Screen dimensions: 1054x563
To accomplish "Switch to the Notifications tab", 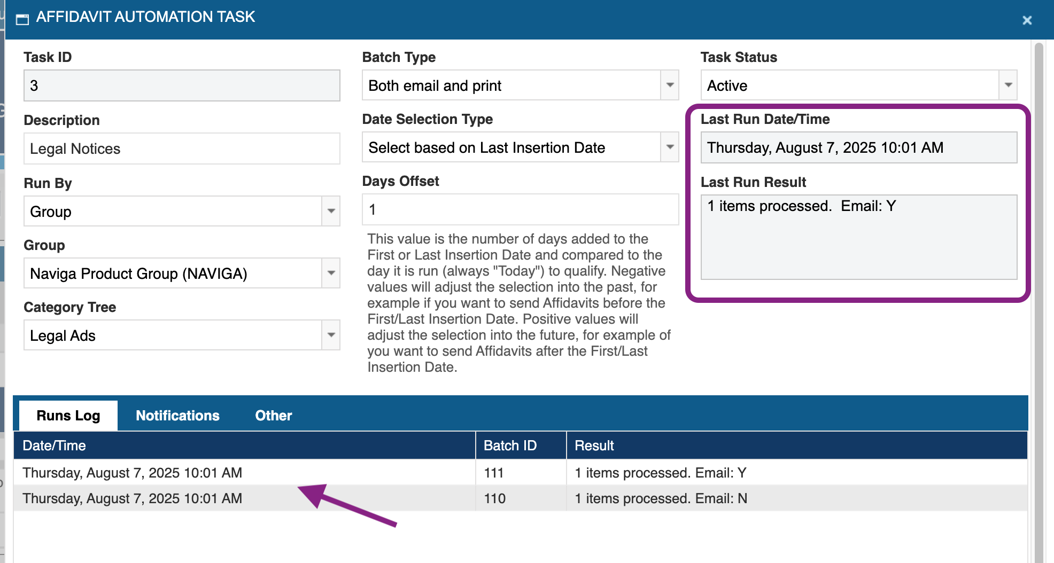I will point(177,416).
